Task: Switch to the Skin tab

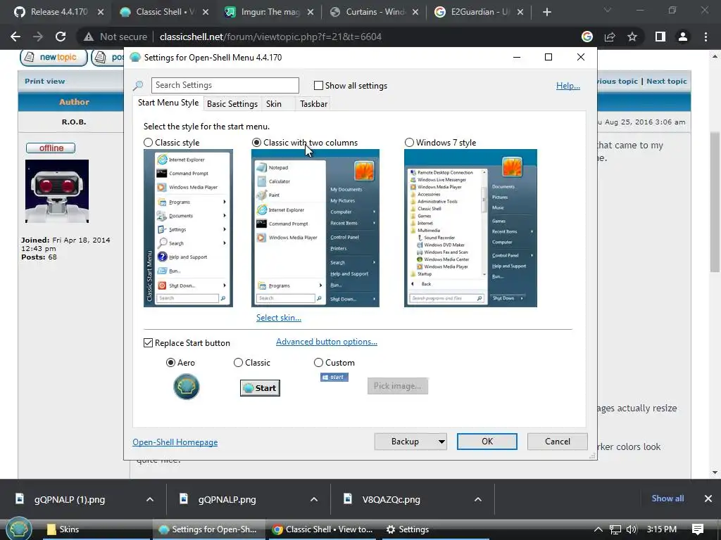Action: tap(274, 104)
